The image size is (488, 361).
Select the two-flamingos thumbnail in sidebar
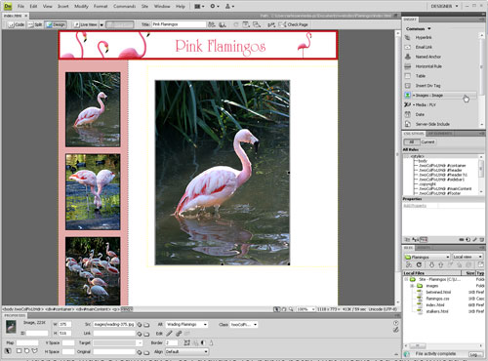click(93, 192)
